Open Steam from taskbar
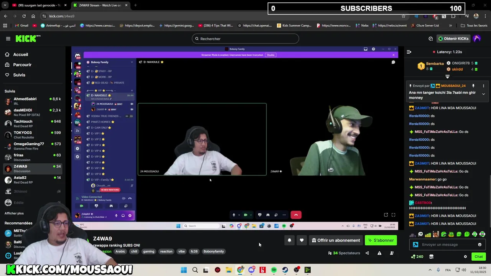 (x=285, y=270)
